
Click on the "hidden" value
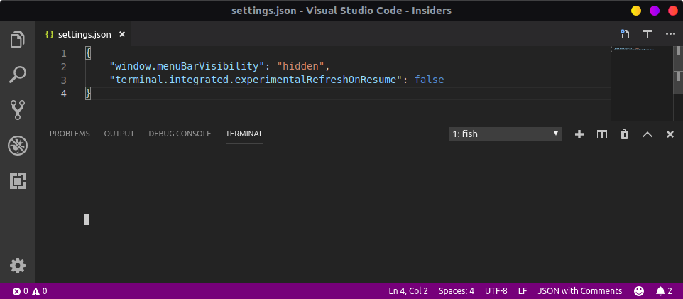(301, 67)
